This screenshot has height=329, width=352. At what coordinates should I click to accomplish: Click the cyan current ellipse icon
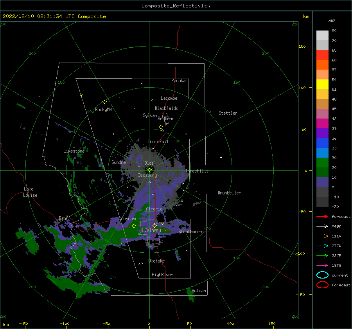pos(322,275)
